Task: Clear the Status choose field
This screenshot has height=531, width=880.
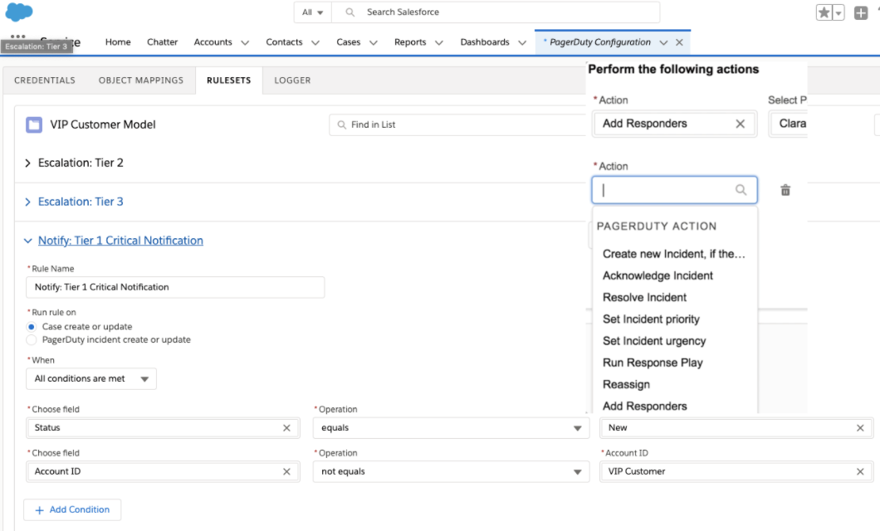Action: (x=286, y=428)
